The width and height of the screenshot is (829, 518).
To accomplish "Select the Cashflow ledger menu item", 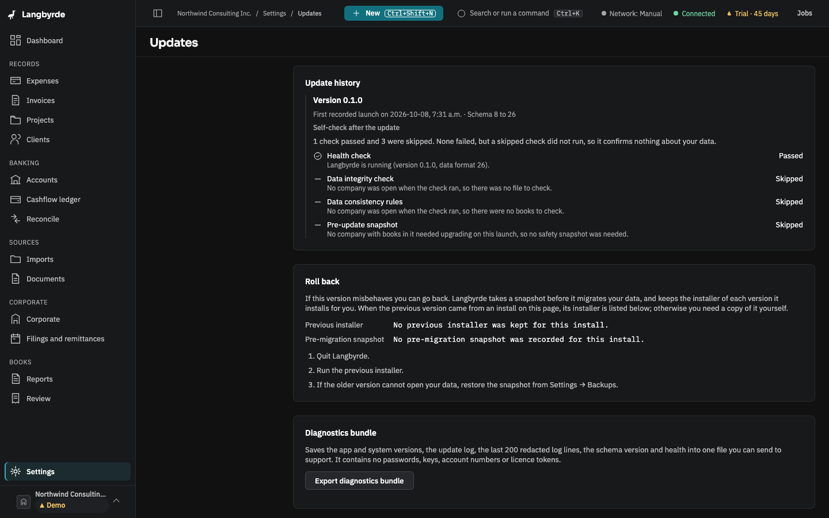I will click(x=67, y=199).
